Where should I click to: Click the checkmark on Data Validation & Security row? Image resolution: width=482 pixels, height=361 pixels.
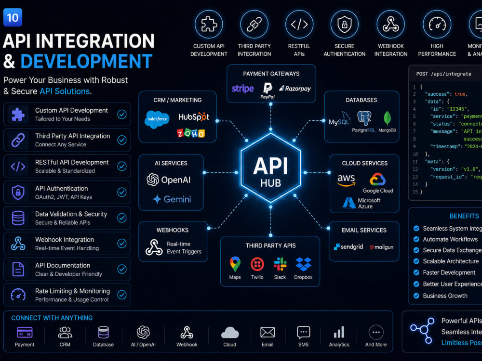tap(122, 218)
